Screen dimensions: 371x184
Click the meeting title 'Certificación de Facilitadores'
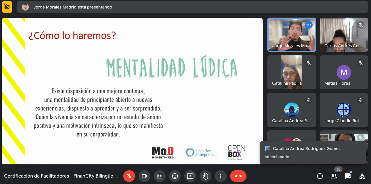pyautogui.click(x=61, y=176)
